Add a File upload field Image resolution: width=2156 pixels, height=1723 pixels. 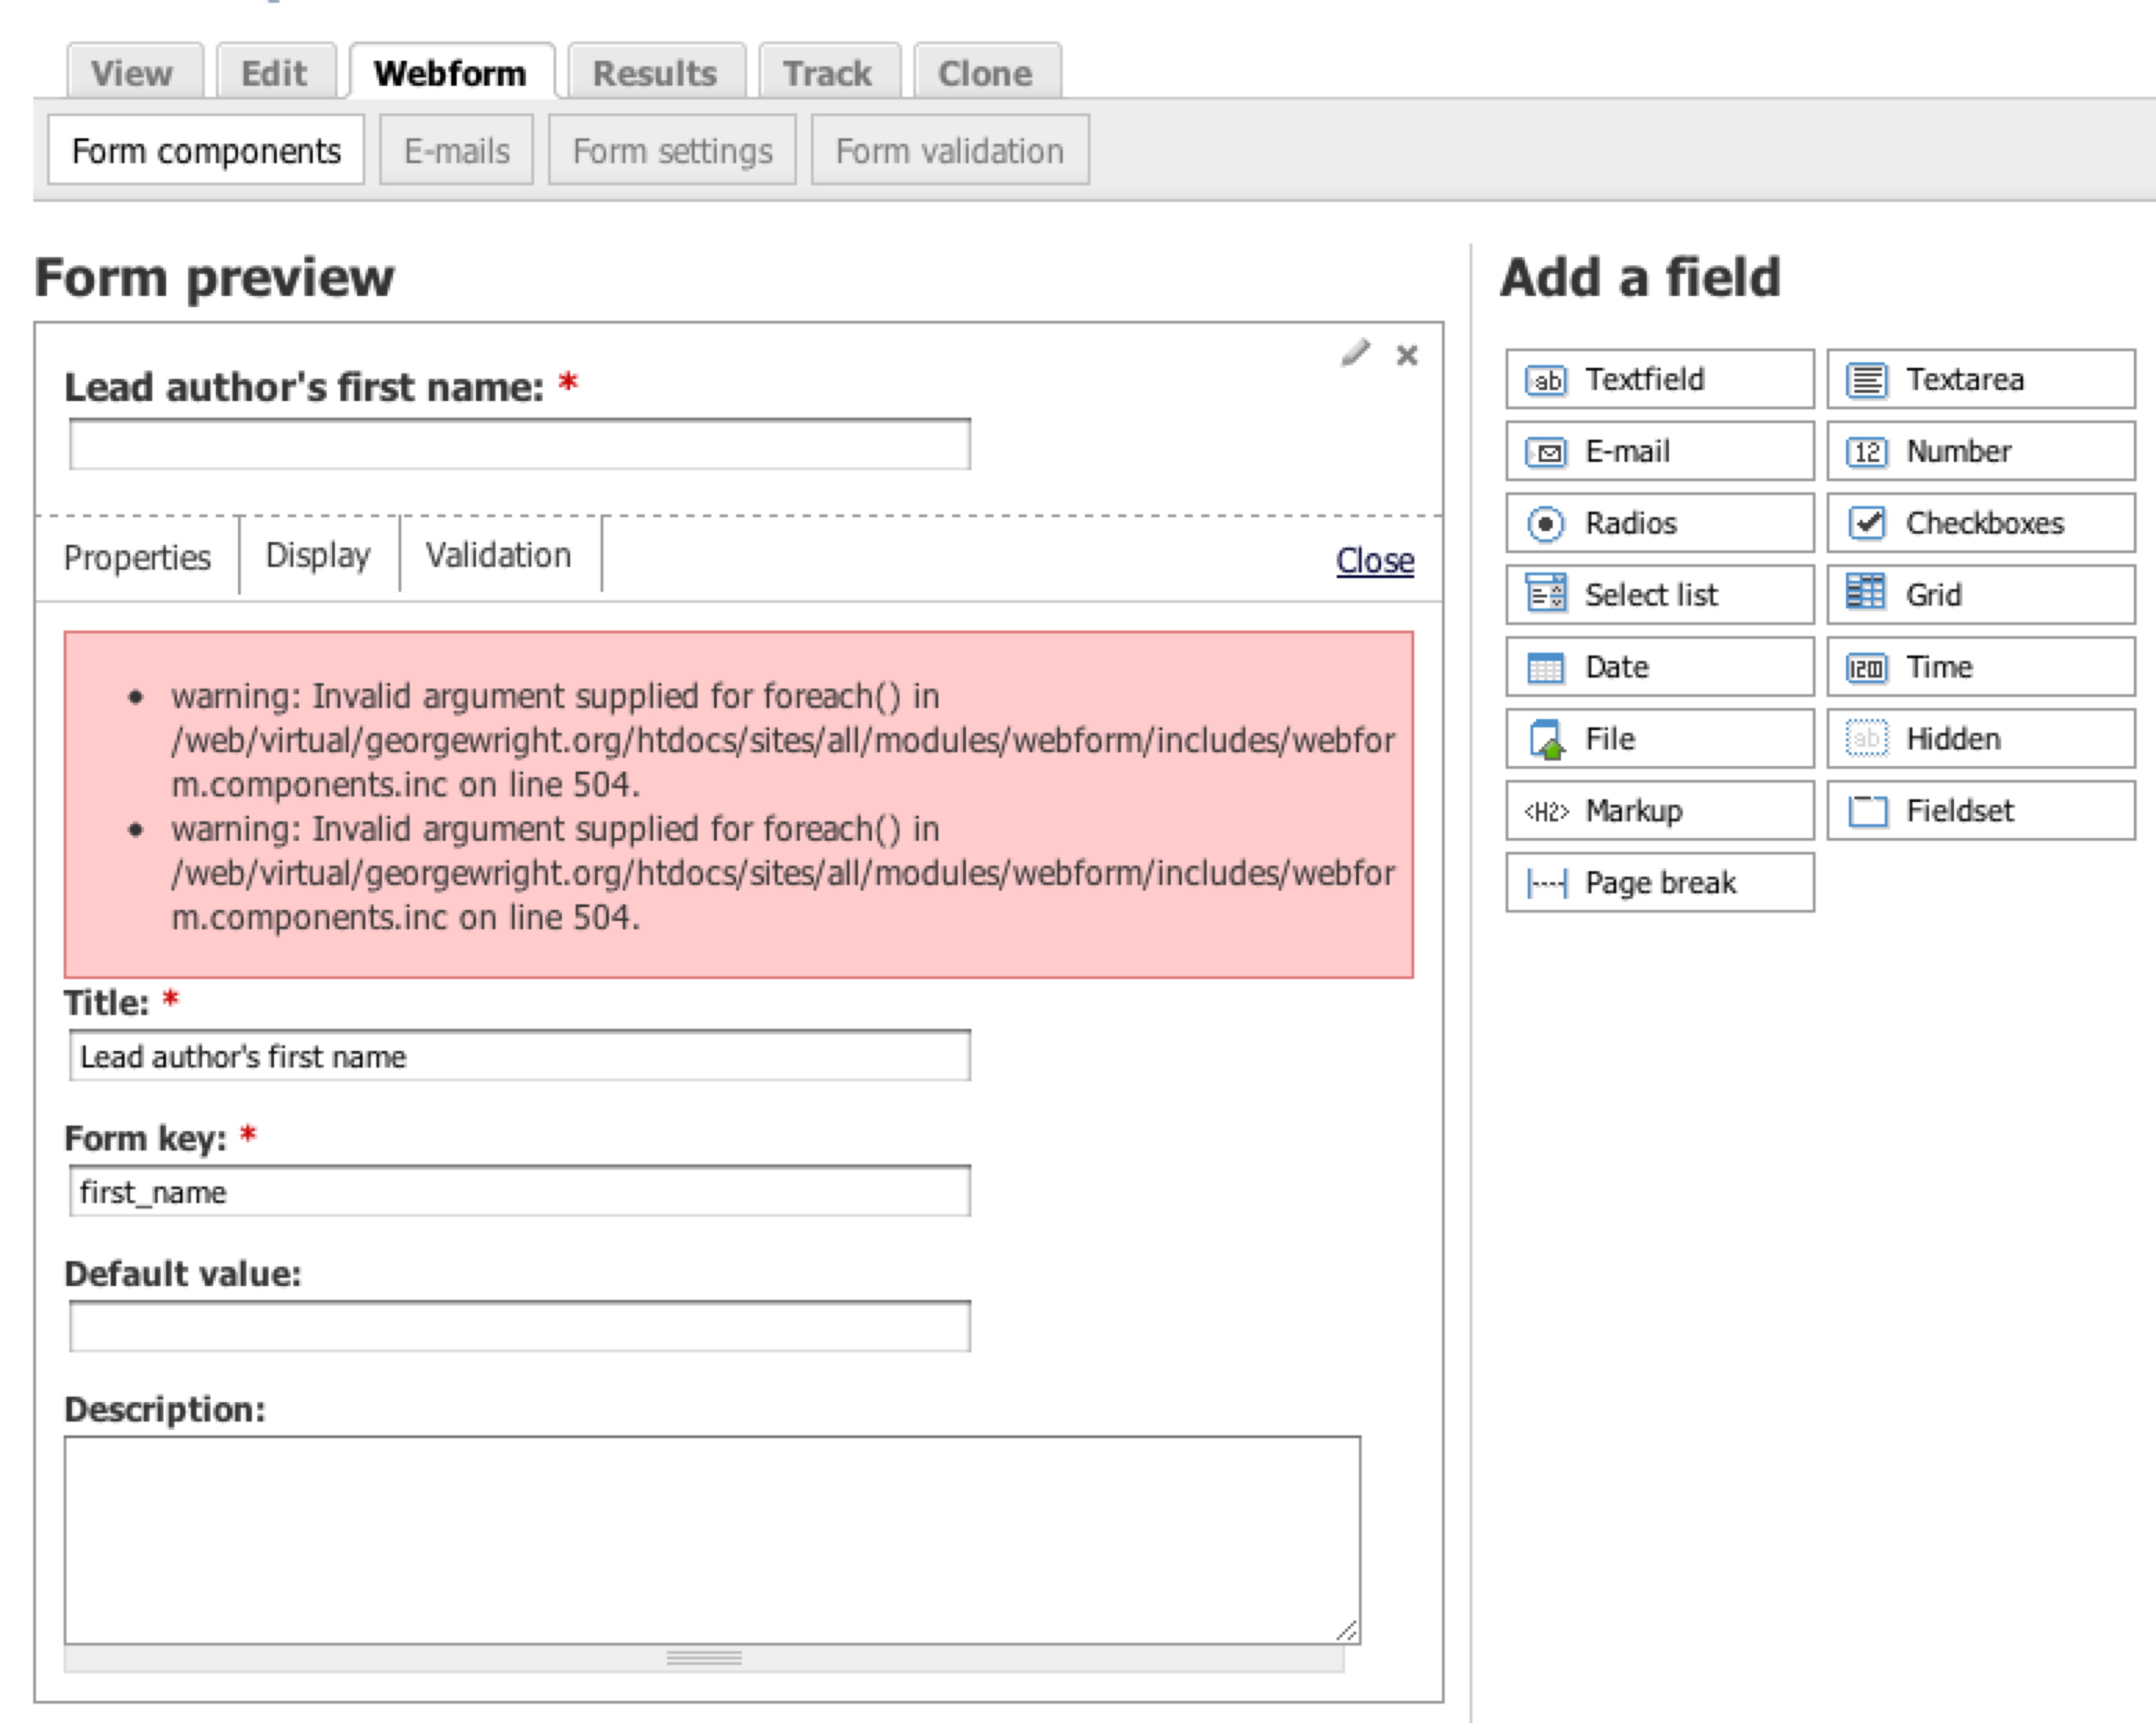(1659, 740)
